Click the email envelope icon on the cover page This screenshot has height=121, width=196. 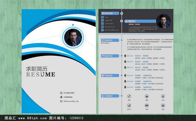(61, 101)
